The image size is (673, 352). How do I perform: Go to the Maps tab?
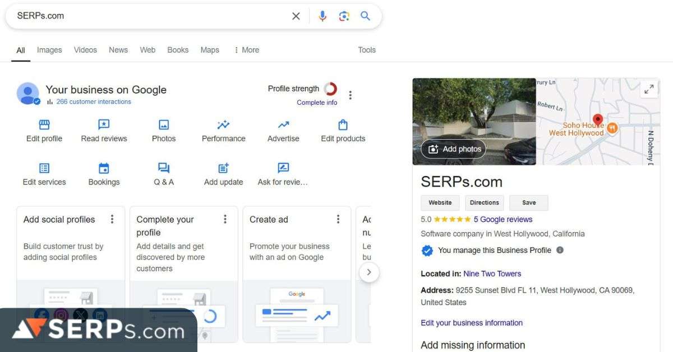tap(210, 50)
